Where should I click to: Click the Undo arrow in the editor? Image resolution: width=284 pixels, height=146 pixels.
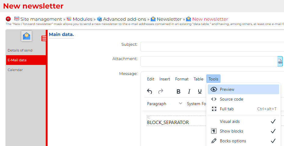149,91
